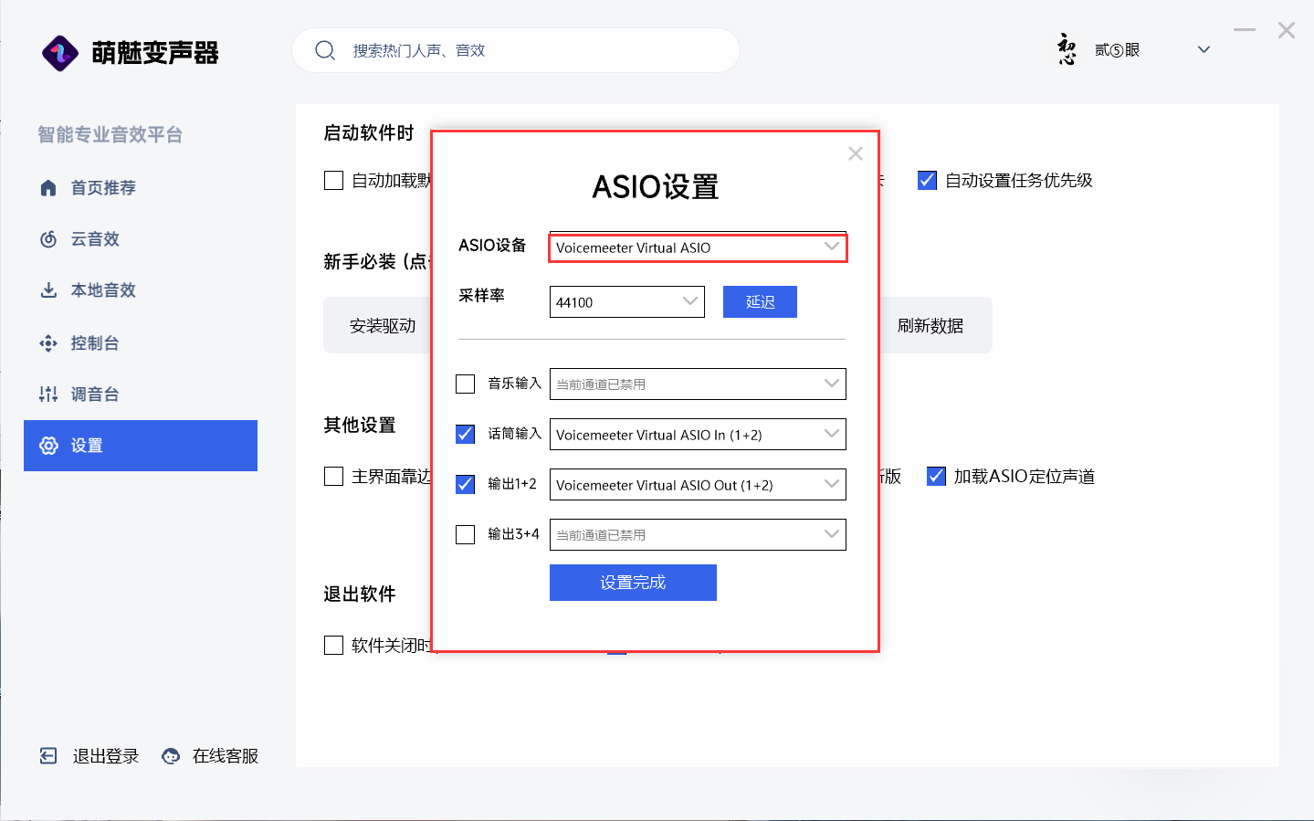Open 本地音效 page
Screen dimensions: 1314x821
pyautogui.click(x=141, y=290)
